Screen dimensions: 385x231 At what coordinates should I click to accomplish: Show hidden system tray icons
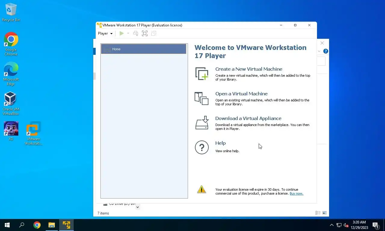coord(332,225)
